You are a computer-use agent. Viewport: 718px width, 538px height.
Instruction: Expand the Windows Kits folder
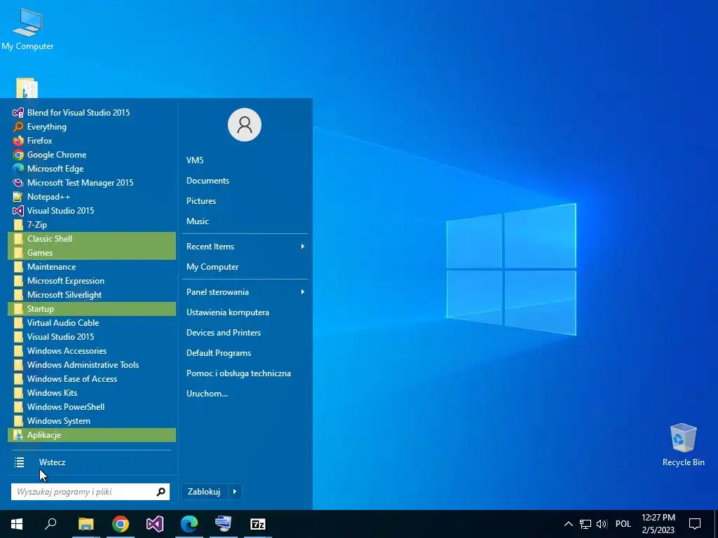(92, 393)
